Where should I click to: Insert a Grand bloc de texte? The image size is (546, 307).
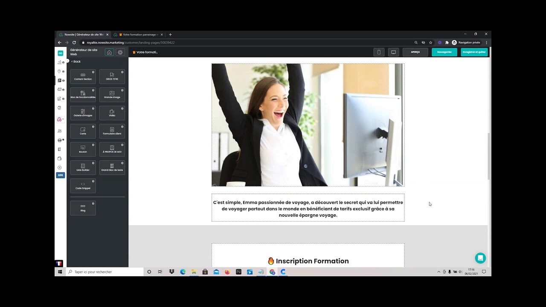[x=112, y=168]
